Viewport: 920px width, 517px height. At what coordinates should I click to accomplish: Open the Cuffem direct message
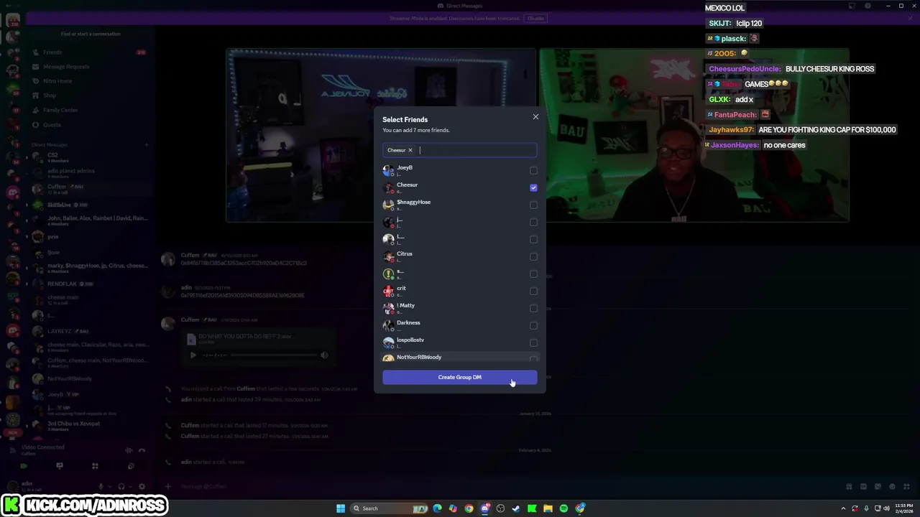89,189
